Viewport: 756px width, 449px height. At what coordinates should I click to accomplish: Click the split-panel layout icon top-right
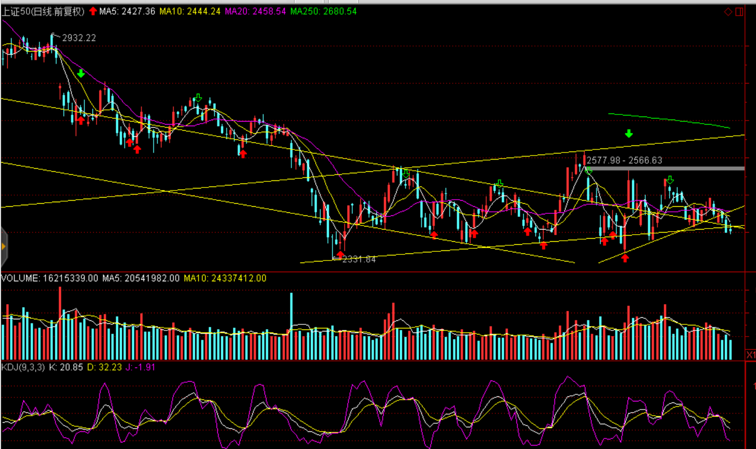(x=739, y=12)
